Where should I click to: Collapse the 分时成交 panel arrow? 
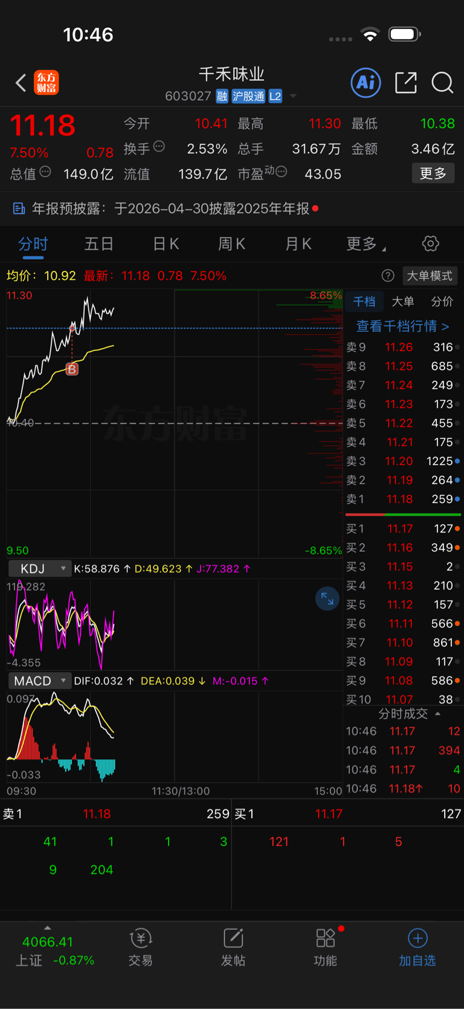[x=438, y=714]
